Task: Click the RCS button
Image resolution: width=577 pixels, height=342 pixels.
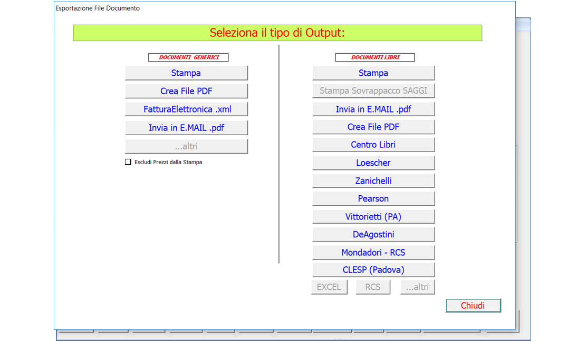Action: tap(373, 287)
